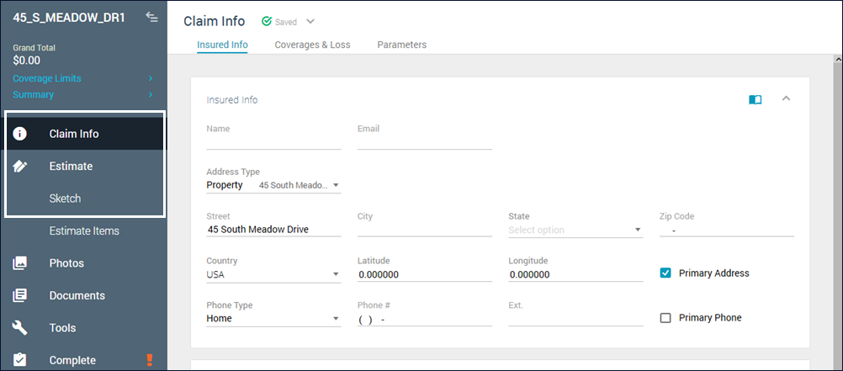Click the Ext. input field
The width and height of the screenshot is (843, 371).
pyautogui.click(x=575, y=319)
